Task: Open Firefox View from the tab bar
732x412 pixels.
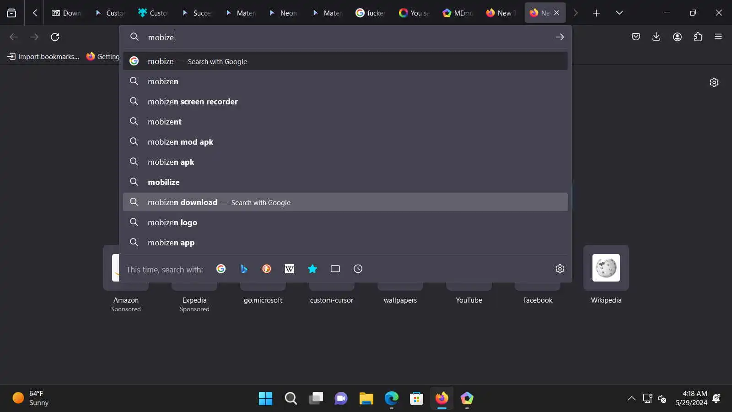Action: click(x=11, y=13)
